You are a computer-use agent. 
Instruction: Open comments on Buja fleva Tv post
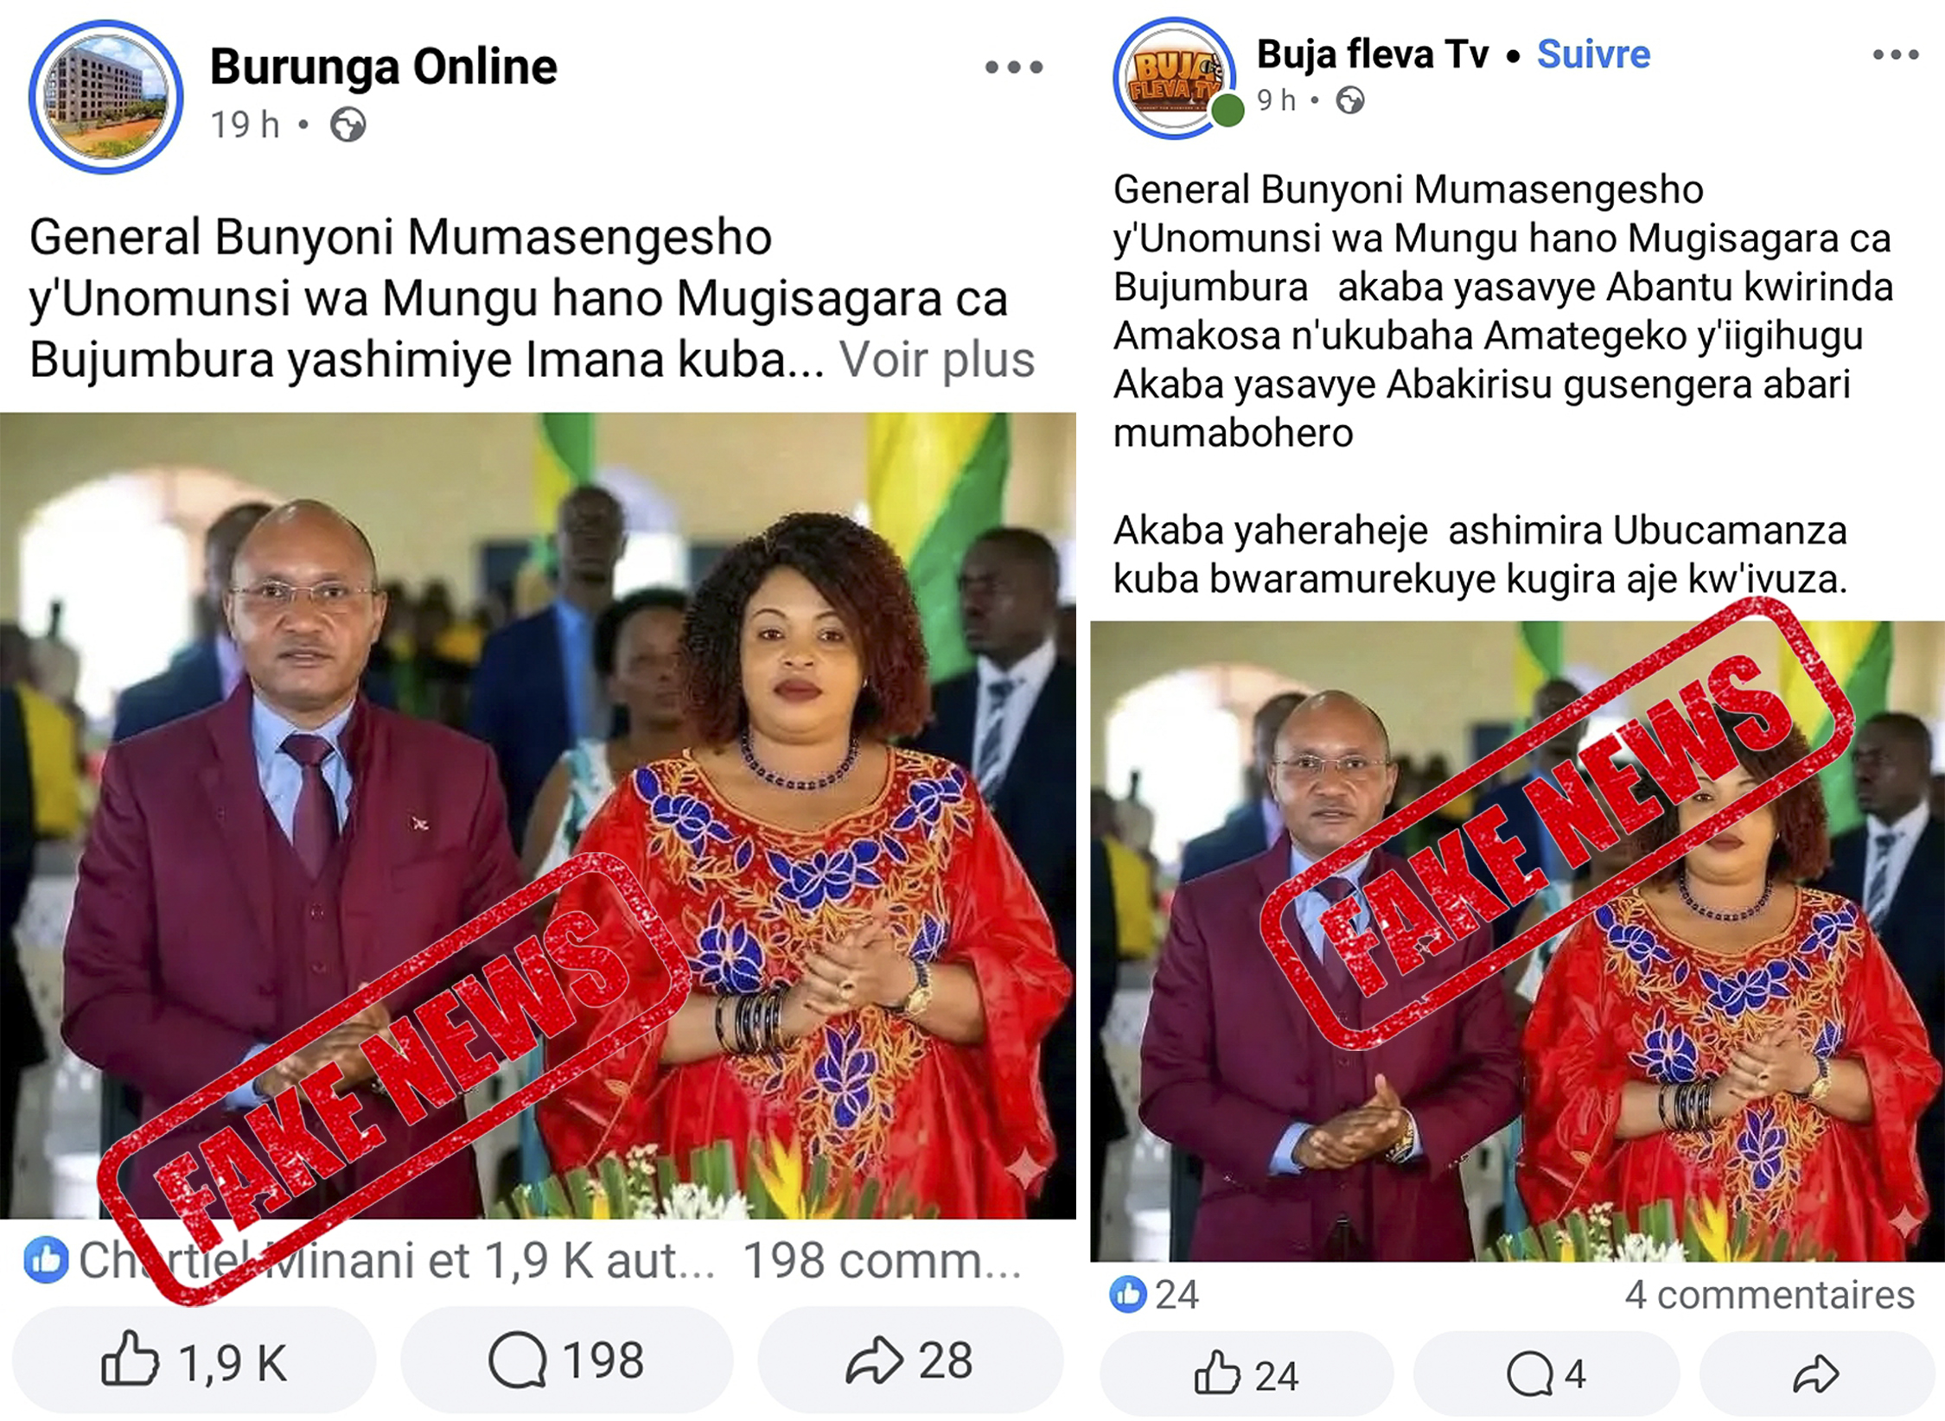(1546, 1375)
